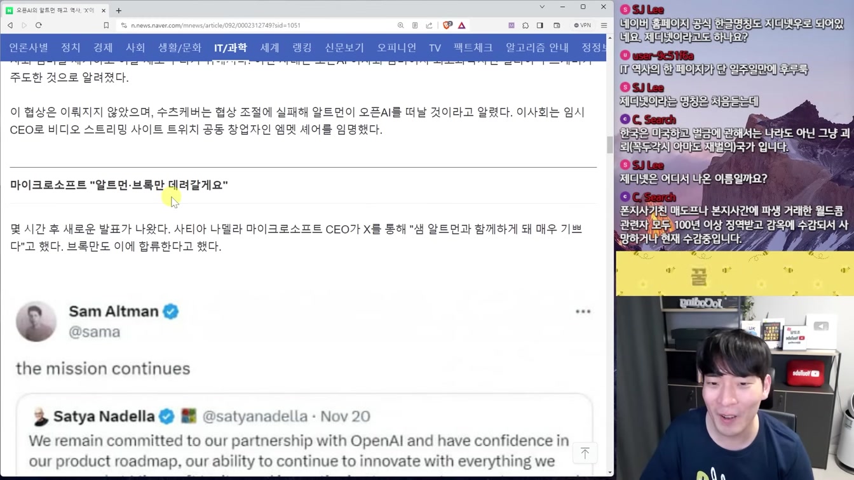The height and width of the screenshot is (480, 854).
Task: Click the zoom magnifier icon in address bar
Action: pyautogui.click(x=400, y=25)
